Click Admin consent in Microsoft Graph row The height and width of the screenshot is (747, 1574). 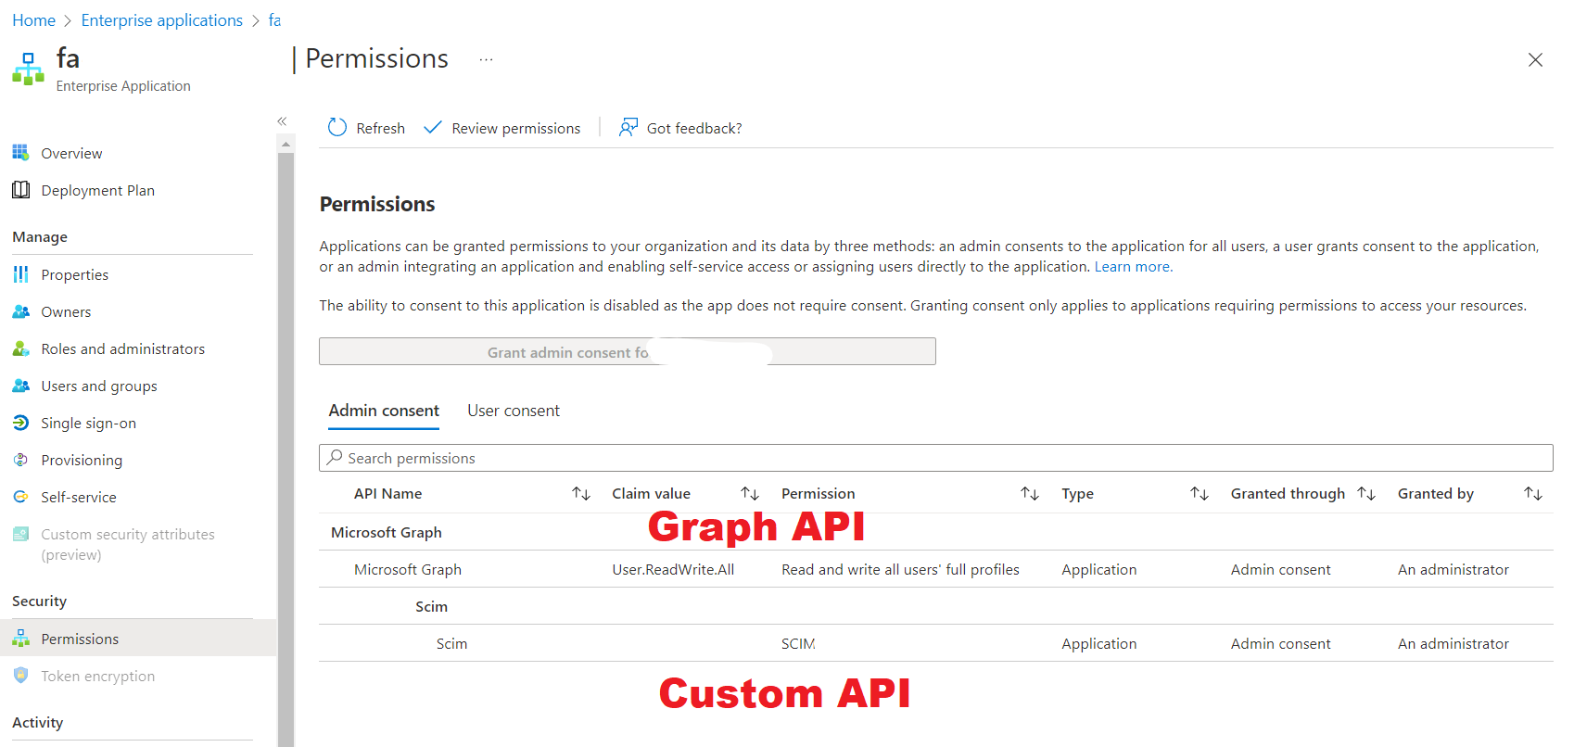click(1280, 569)
